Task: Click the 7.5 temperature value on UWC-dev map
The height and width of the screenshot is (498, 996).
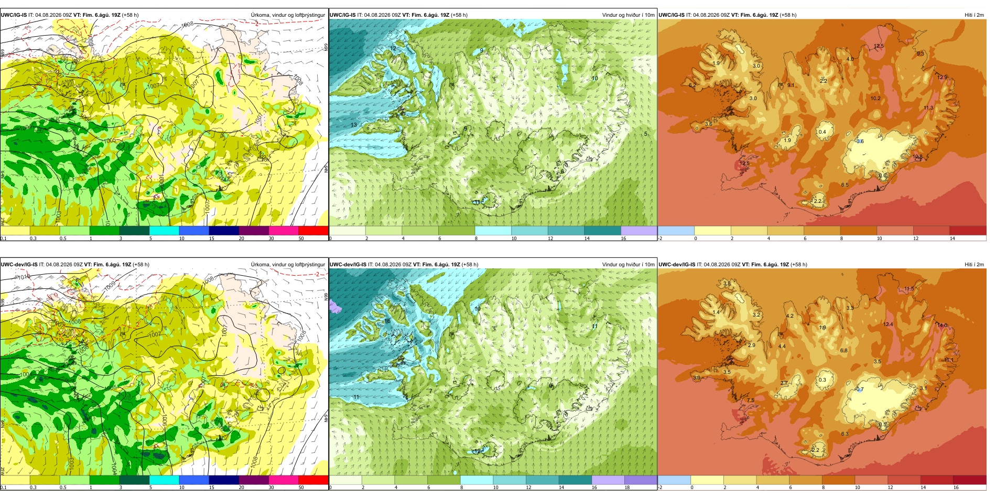Action: pos(751,400)
